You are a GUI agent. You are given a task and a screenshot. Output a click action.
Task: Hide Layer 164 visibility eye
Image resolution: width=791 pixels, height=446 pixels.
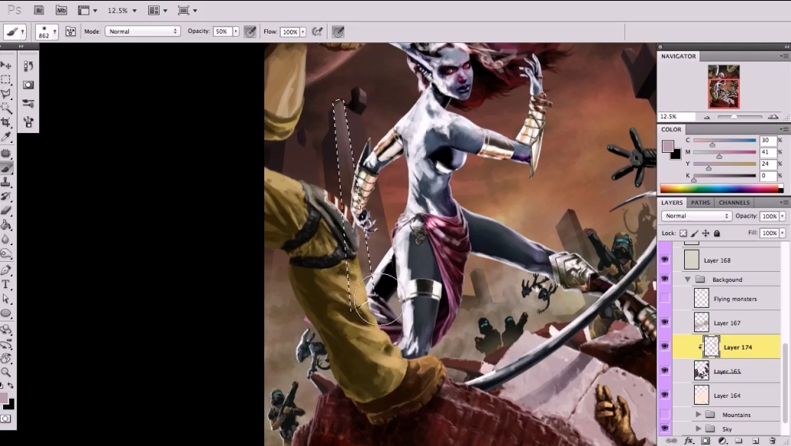pos(664,395)
